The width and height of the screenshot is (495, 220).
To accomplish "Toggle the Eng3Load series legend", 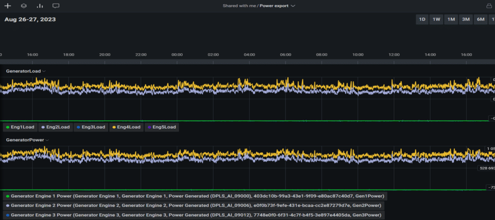I will tap(90, 127).
